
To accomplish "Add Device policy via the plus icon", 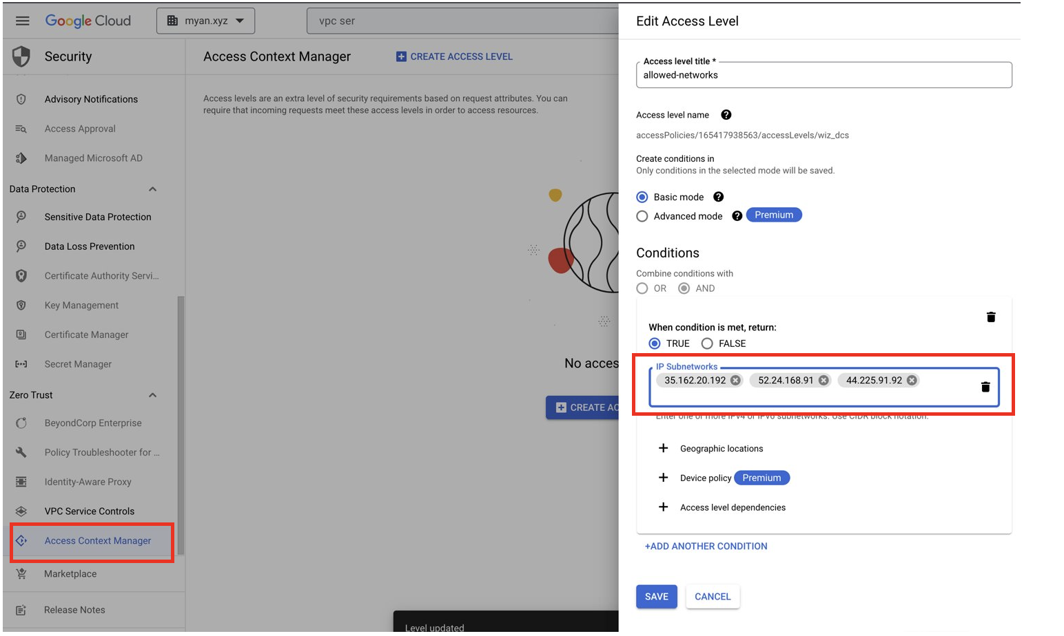I will [663, 478].
